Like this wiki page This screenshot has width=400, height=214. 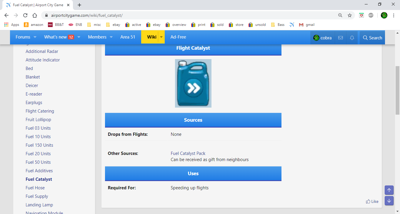pyautogui.click(x=372, y=201)
